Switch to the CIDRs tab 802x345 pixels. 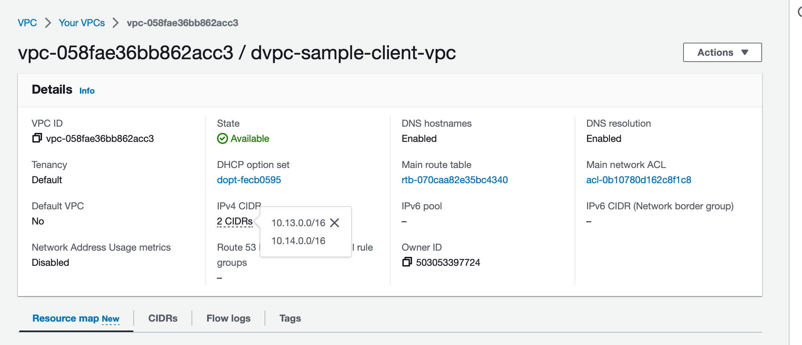coord(163,318)
